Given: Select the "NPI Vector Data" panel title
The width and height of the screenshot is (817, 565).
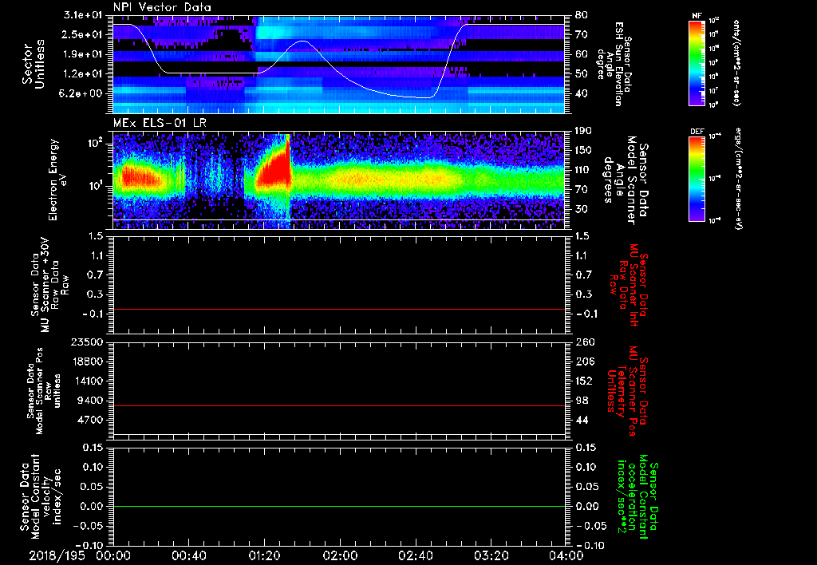Looking at the screenshot, I should tap(162, 7).
